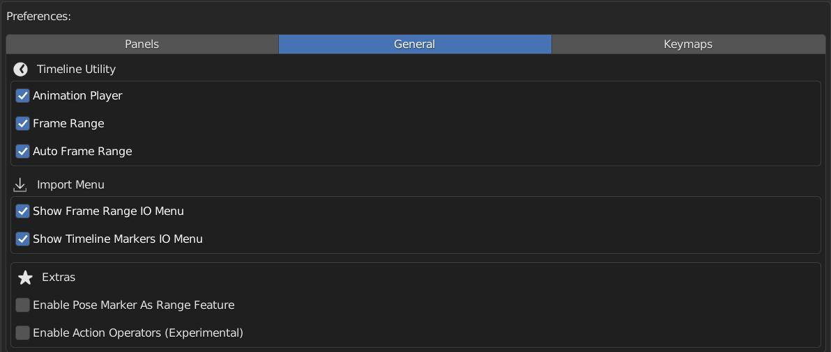831x352 pixels.
Task: Switch to the Panels tab
Action: [x=142, y=45]
